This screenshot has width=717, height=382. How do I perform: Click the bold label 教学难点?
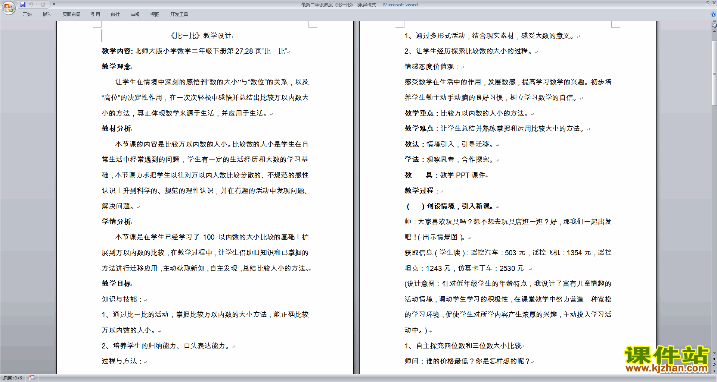(419, 129)
